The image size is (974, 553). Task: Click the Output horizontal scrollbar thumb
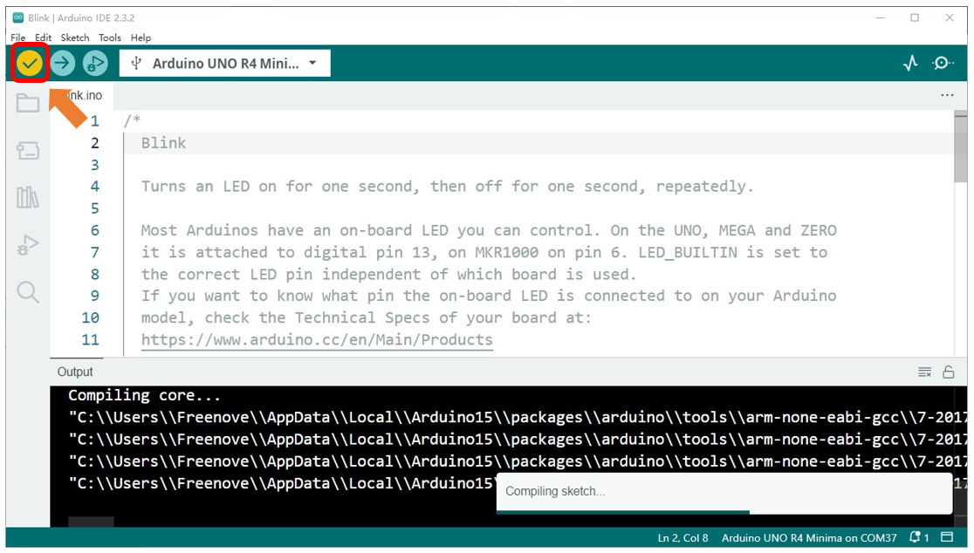click(91, 522)
